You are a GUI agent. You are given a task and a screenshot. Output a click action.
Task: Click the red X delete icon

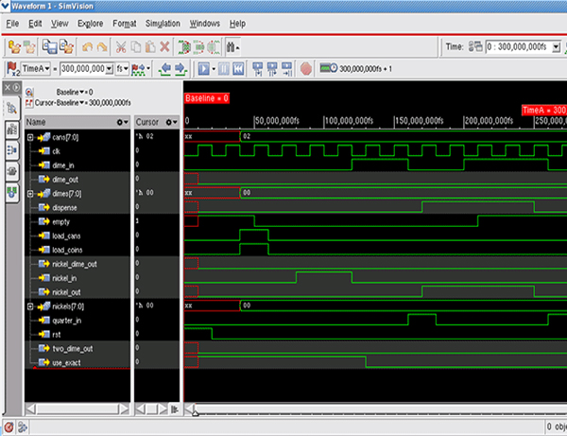[x=164, y=46]
